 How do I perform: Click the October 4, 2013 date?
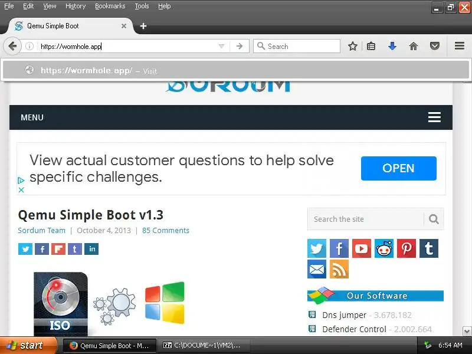pos(104,230)
